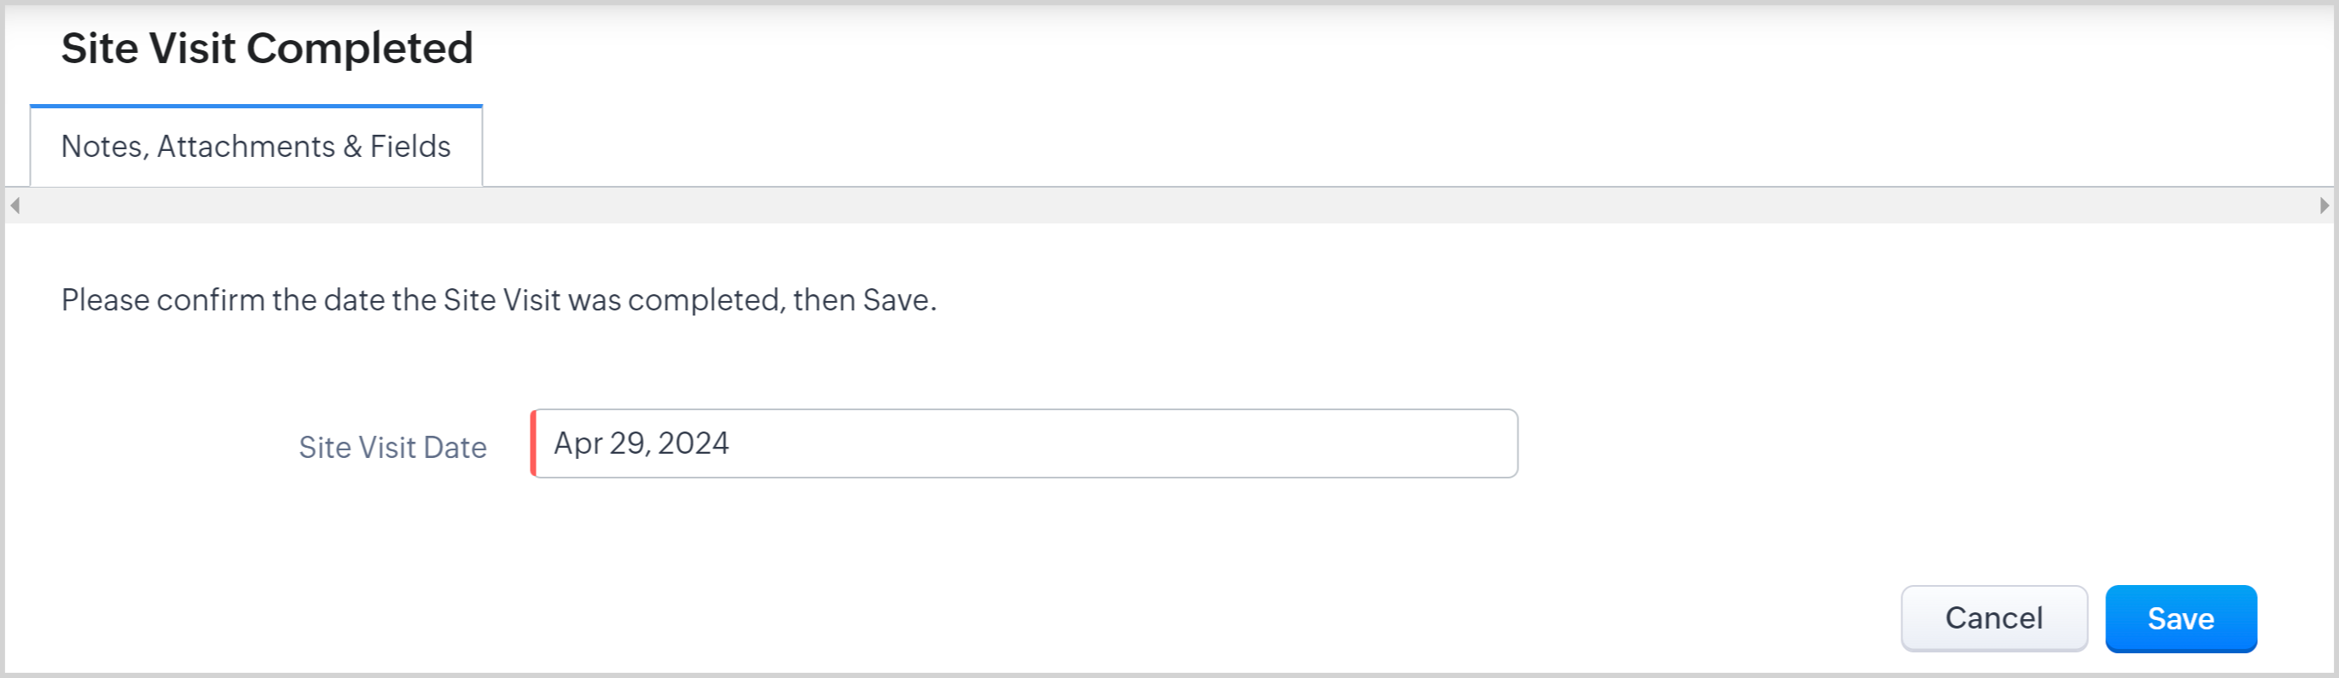Click the blue highlight atop the active tab
The width and height of the screenshot is (2339, 678).
click(255, 107)
